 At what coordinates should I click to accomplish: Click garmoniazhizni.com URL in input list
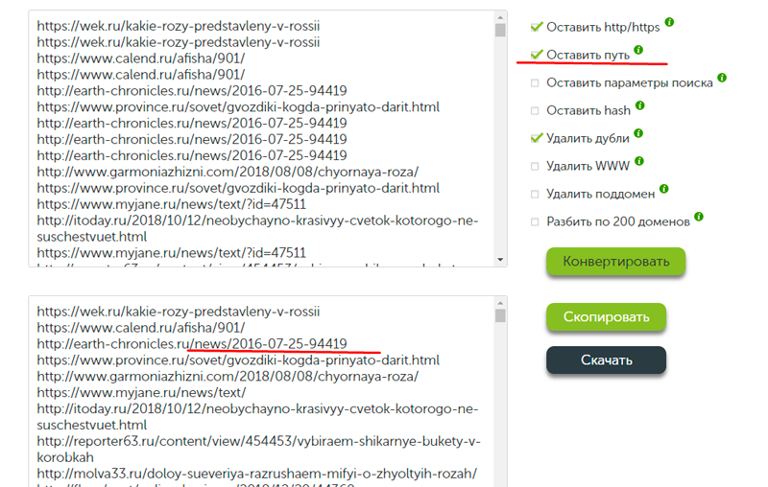click(228, 173)
